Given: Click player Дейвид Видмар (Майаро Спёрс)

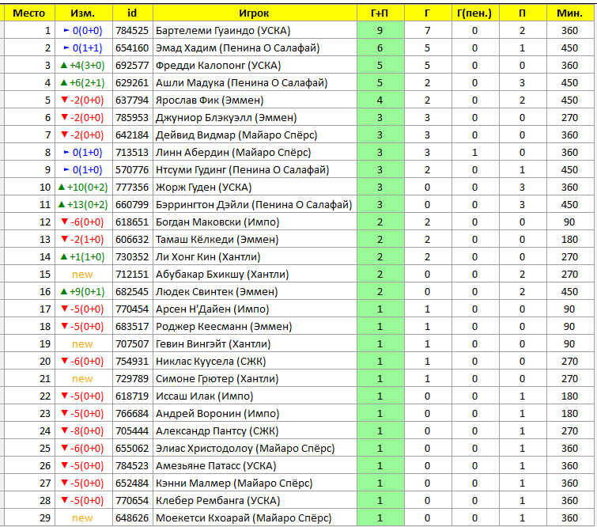Looking at the screenshot, I should point(236,135).
